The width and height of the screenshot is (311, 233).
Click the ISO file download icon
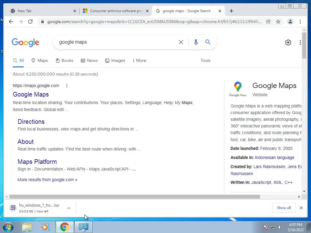(13, 208)
